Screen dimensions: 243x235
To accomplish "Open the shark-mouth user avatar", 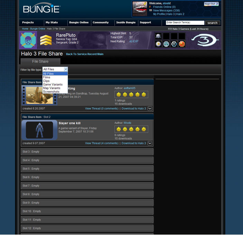I will 140,9.
